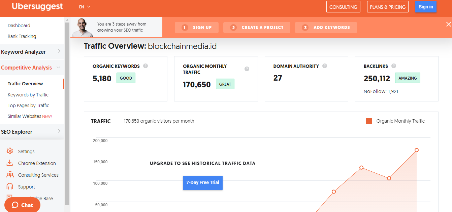Viewport: 452px width, 212px height.
Task: Click the 5,180 organic keywords value
Action: (102, 79)
